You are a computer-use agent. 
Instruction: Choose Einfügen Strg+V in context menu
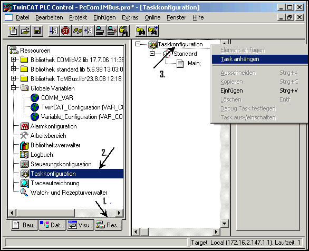(x=260, y=91)
